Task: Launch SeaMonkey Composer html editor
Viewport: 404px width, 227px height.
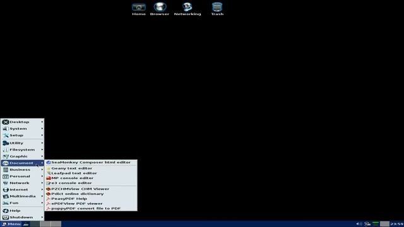Action: pyautogui.click(x=91, y=163)
